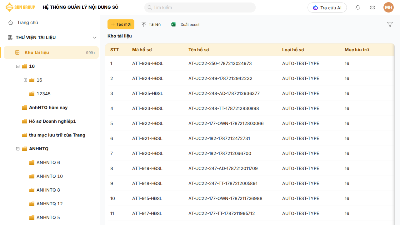
Task: Collapse the Thư viện tài liệu section chevron
Action: [95, 37]
